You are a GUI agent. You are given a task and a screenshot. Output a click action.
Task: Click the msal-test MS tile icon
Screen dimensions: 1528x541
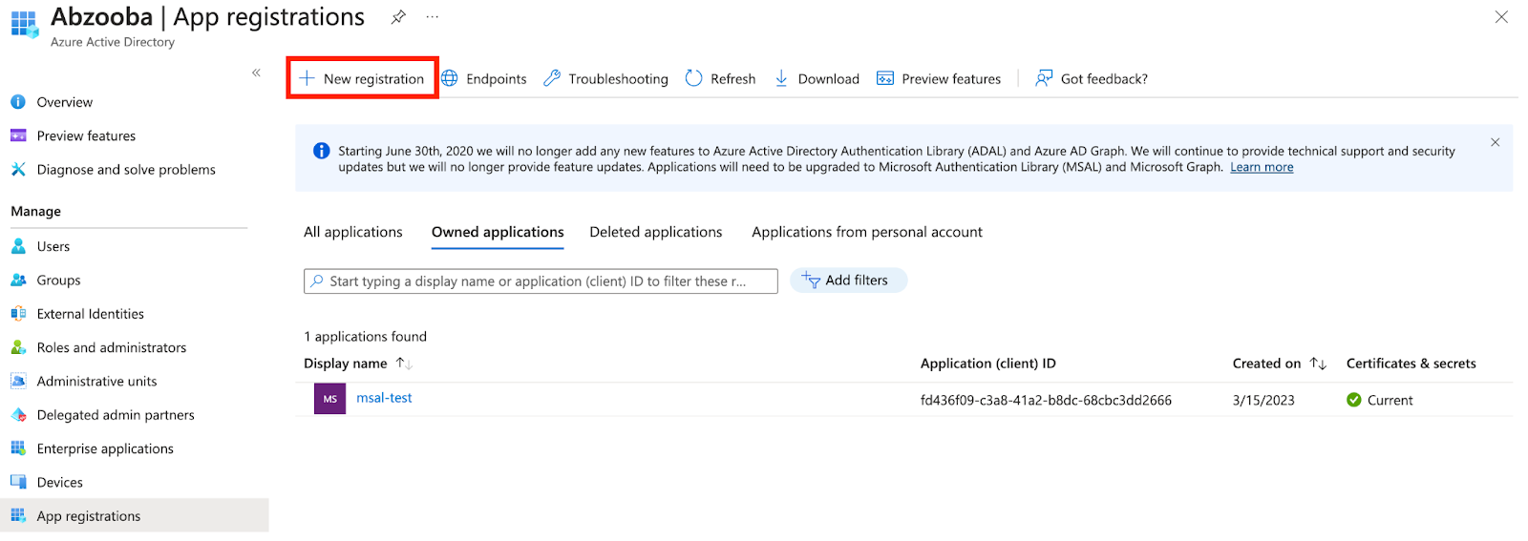(329, 399)
